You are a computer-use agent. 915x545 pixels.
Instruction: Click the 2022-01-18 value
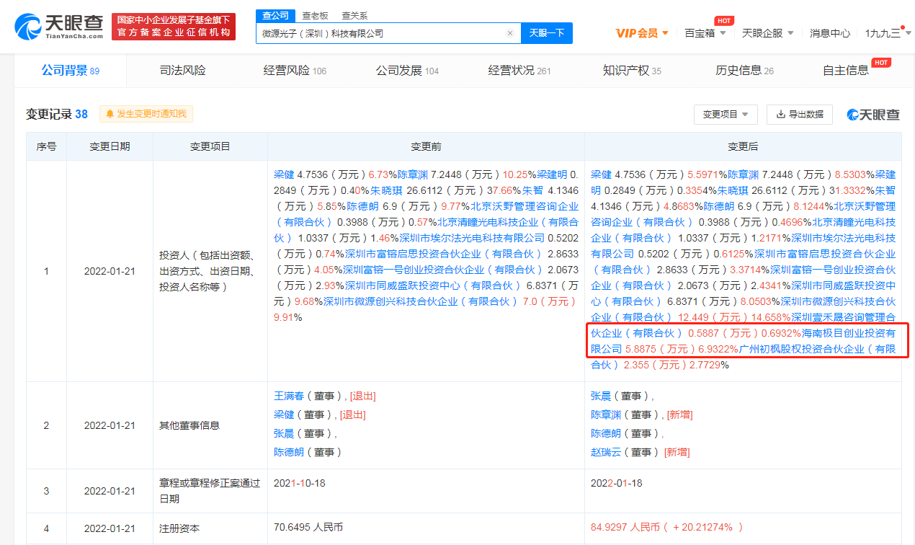point(617,483)
